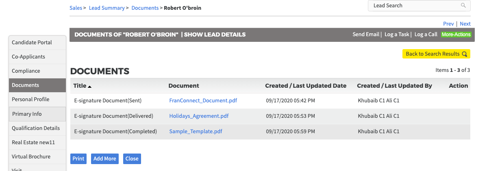489x171 pixels.
Task: Open Holidays_Agreement.pdf link
Action: click(x=199, y=116)
